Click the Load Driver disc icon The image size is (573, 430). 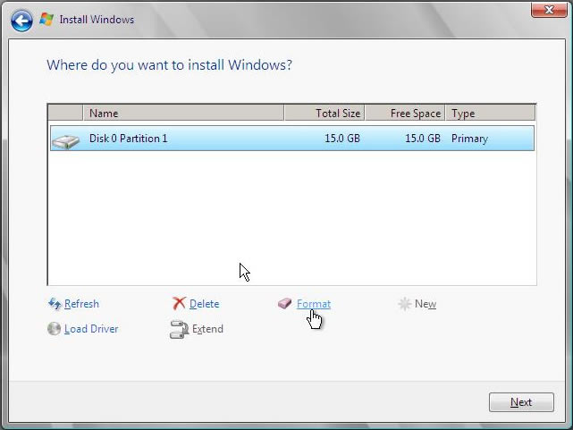54,329
